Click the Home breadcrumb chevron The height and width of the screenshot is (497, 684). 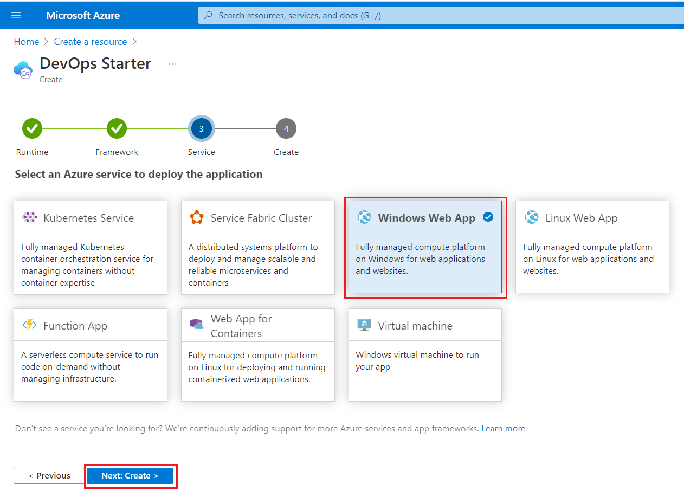pos(46,42)
